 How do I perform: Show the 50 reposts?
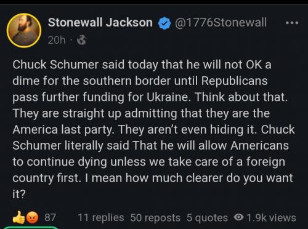click(x=155, y=218)
